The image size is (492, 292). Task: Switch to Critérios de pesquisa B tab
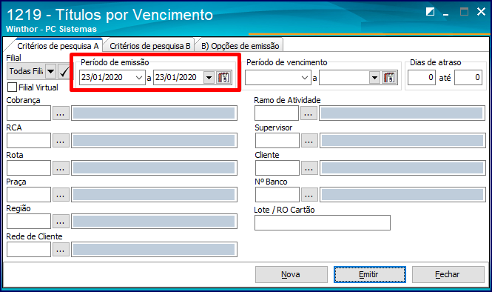[150, 46]
